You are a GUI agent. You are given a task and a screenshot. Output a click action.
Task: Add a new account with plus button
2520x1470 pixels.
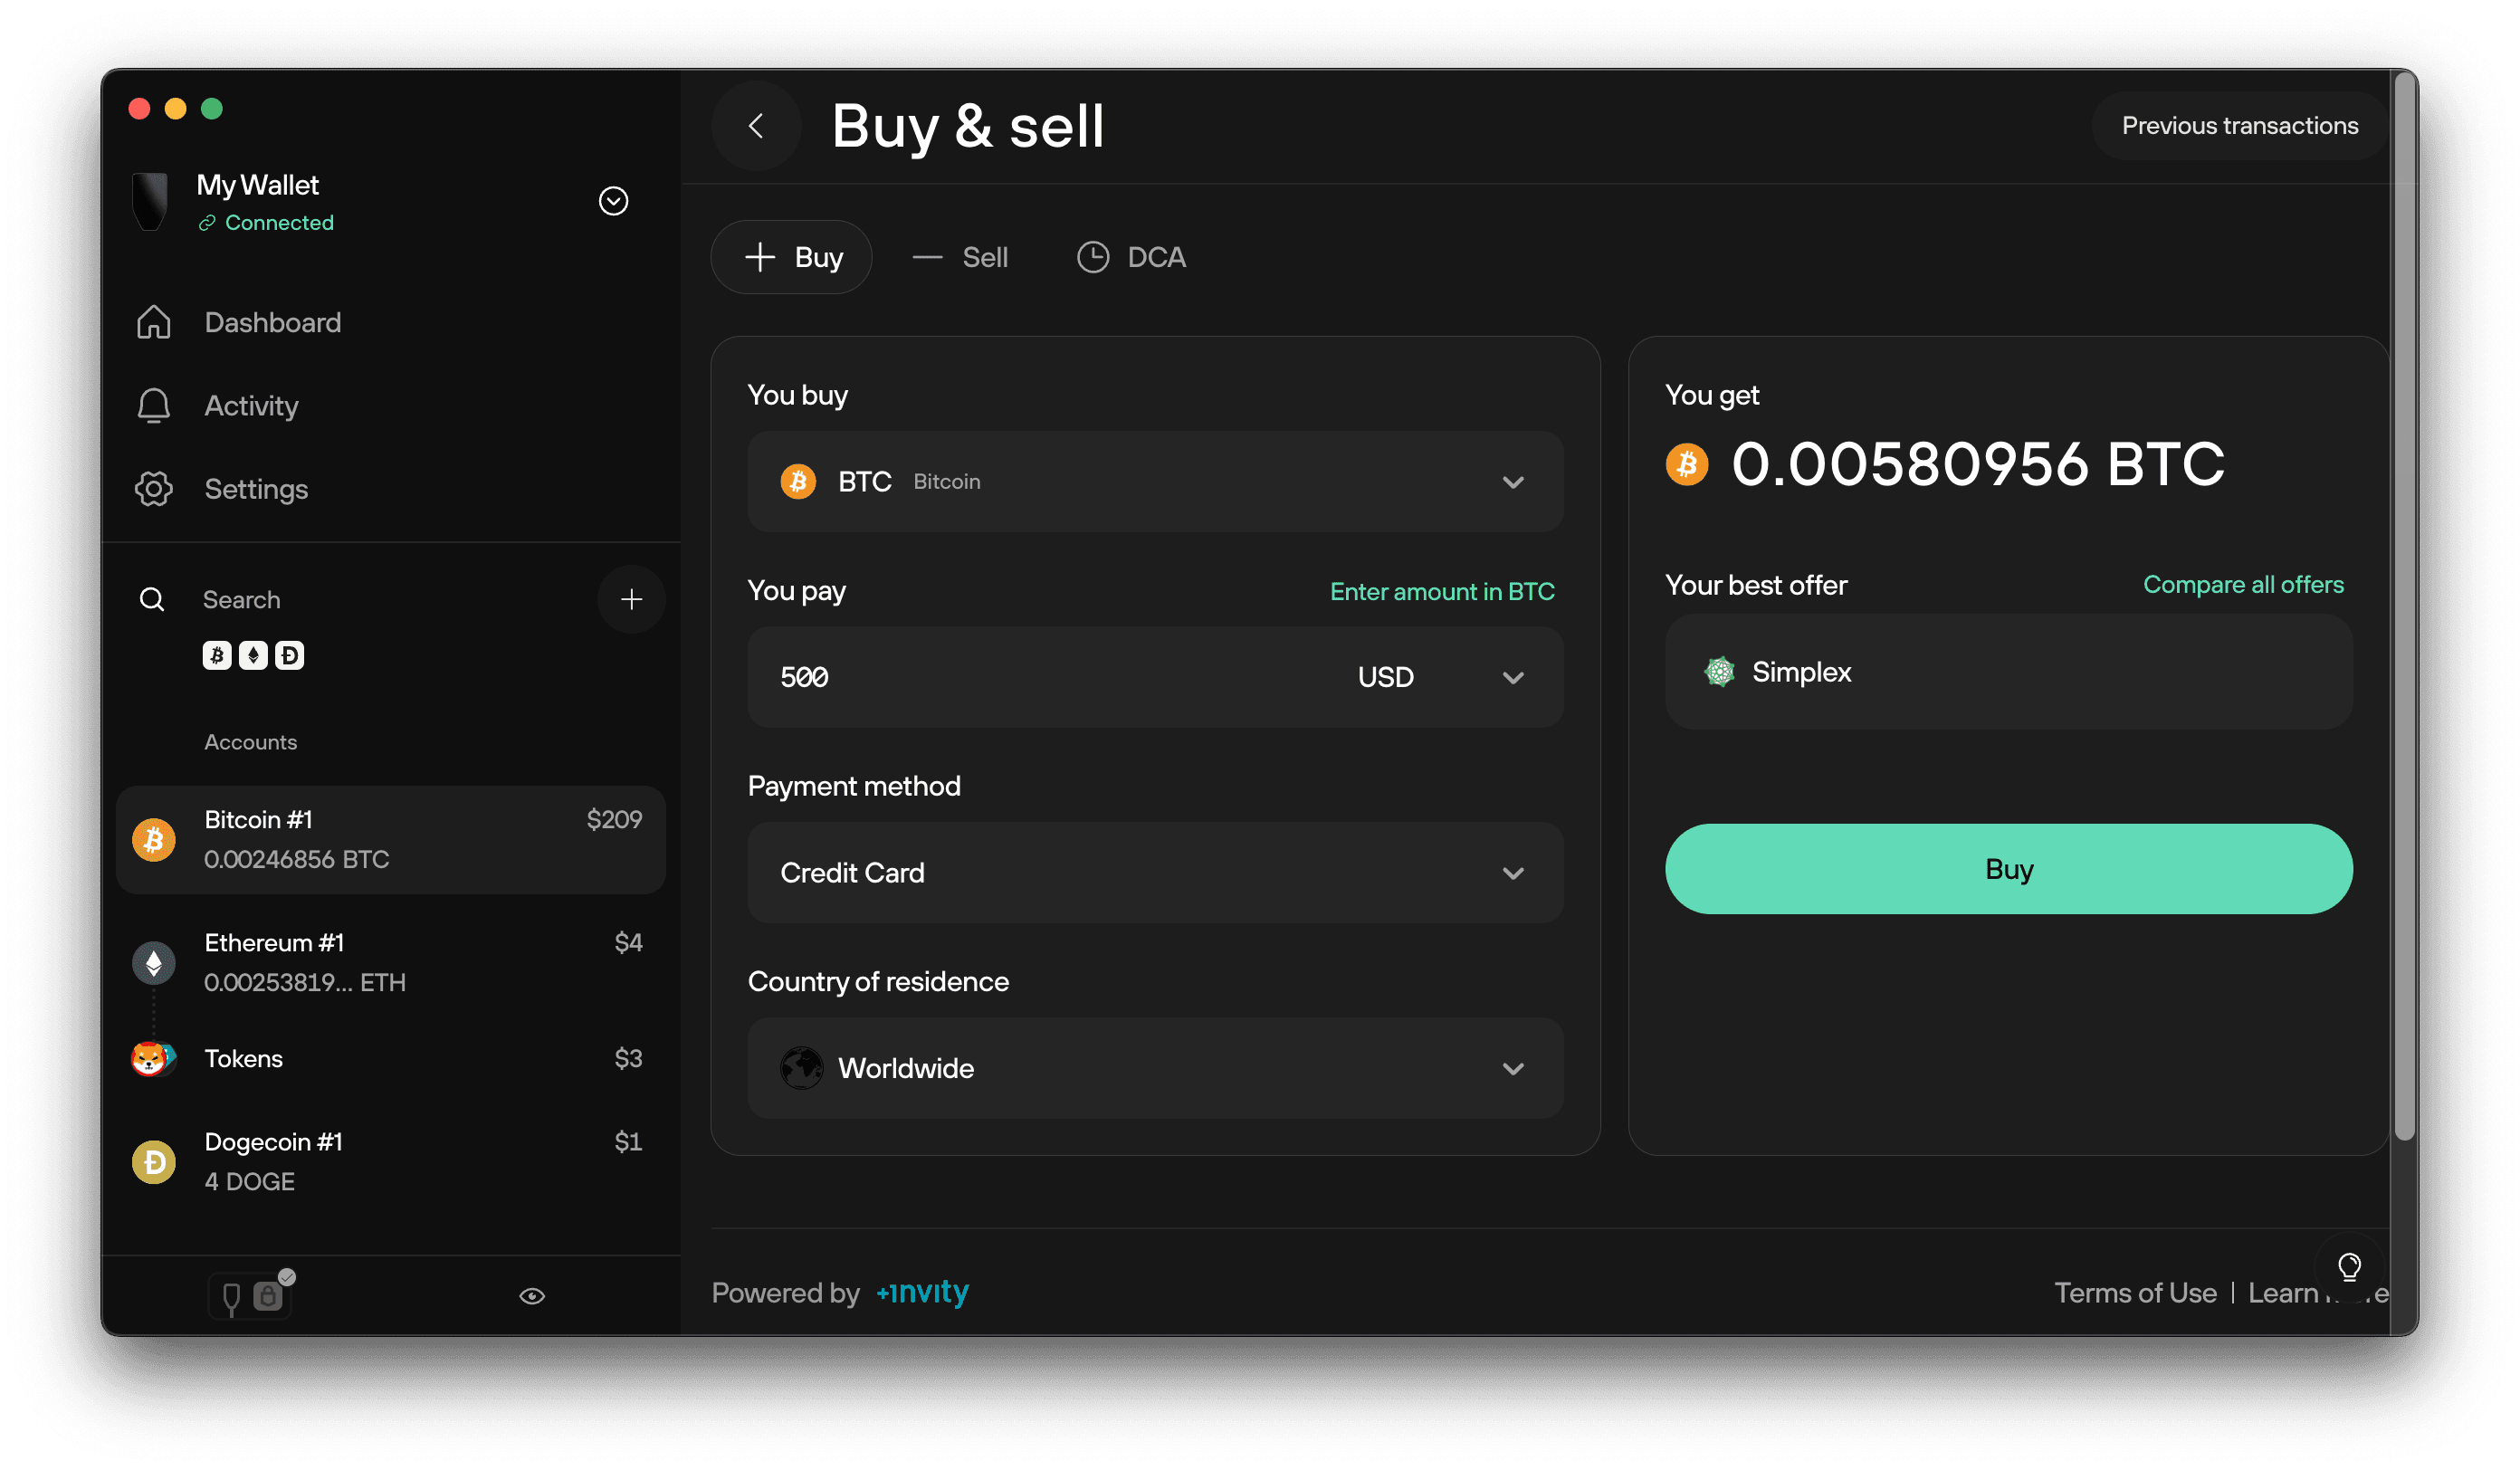[x=631, y=600]
